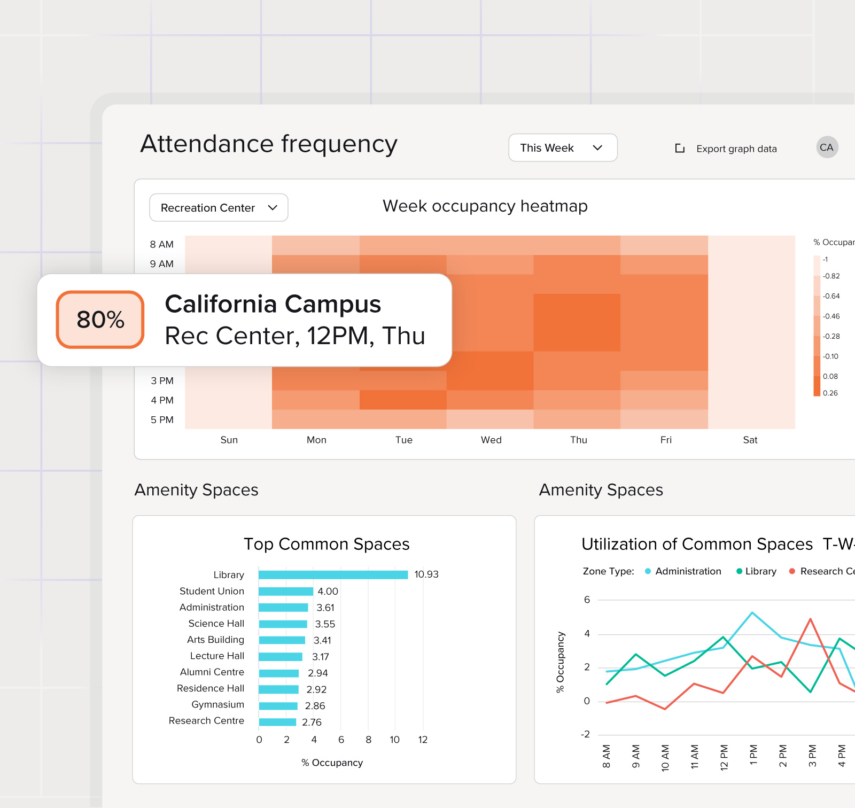Select the Administration bar label
The width and height of the screenshot is (855, 808).
pos(212,607)
